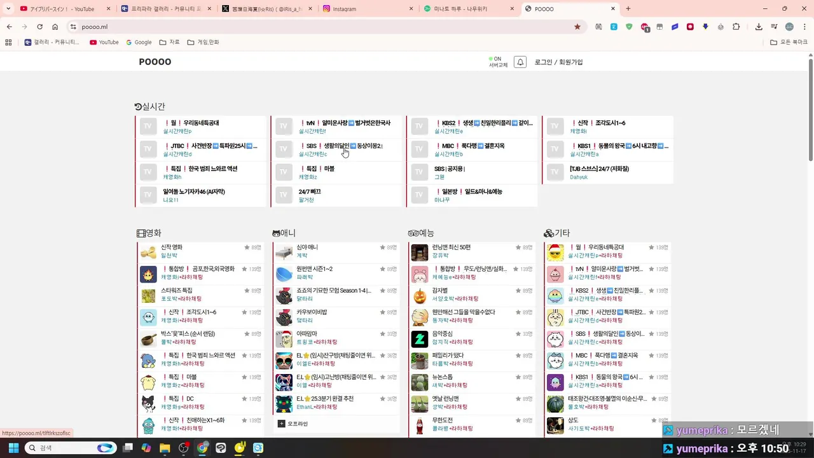Open the 무한도전 room
This screenshot has height=458, width=814.
[x=473, y=424]
